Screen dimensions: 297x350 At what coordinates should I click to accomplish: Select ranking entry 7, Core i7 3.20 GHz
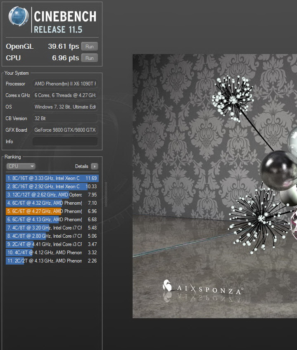pos(52,228)
